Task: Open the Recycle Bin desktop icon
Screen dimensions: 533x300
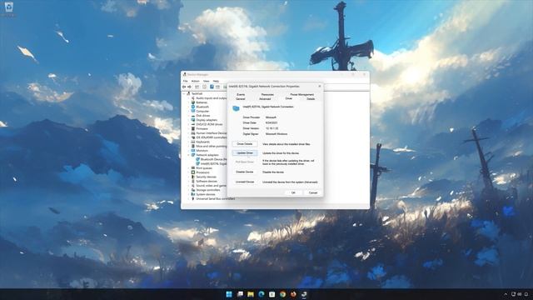Action: tap(8, 7)
